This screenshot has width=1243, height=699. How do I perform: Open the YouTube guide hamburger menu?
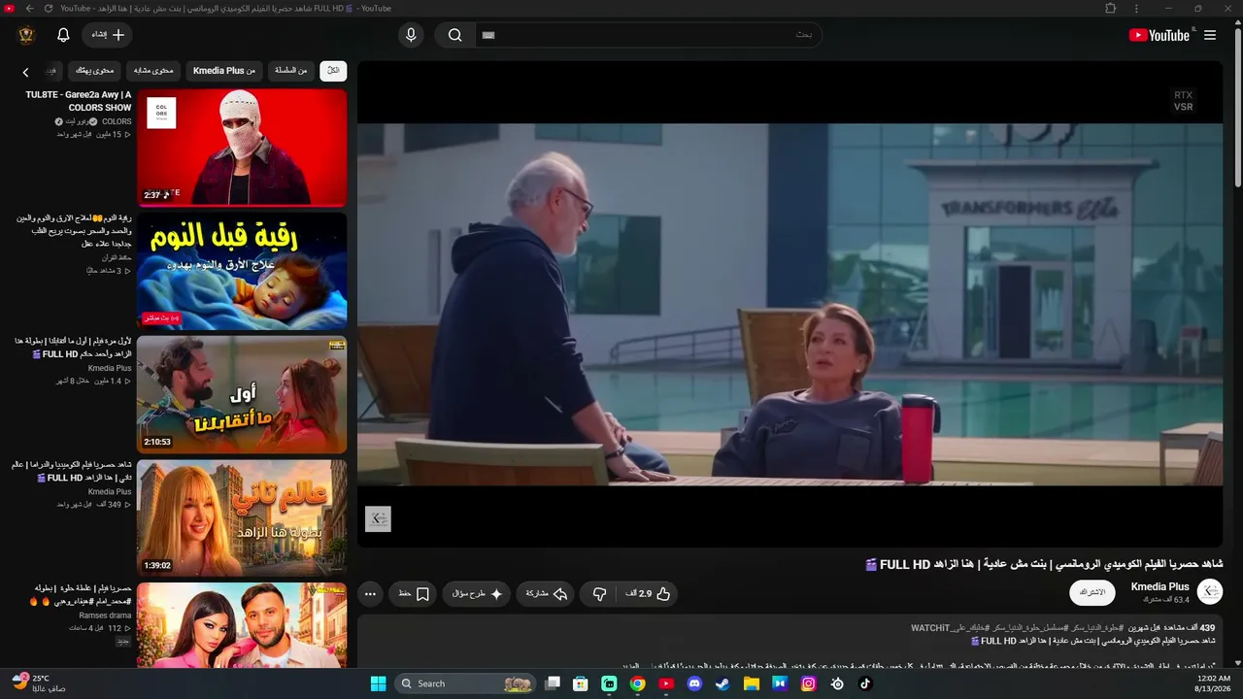coord(1210,35)
